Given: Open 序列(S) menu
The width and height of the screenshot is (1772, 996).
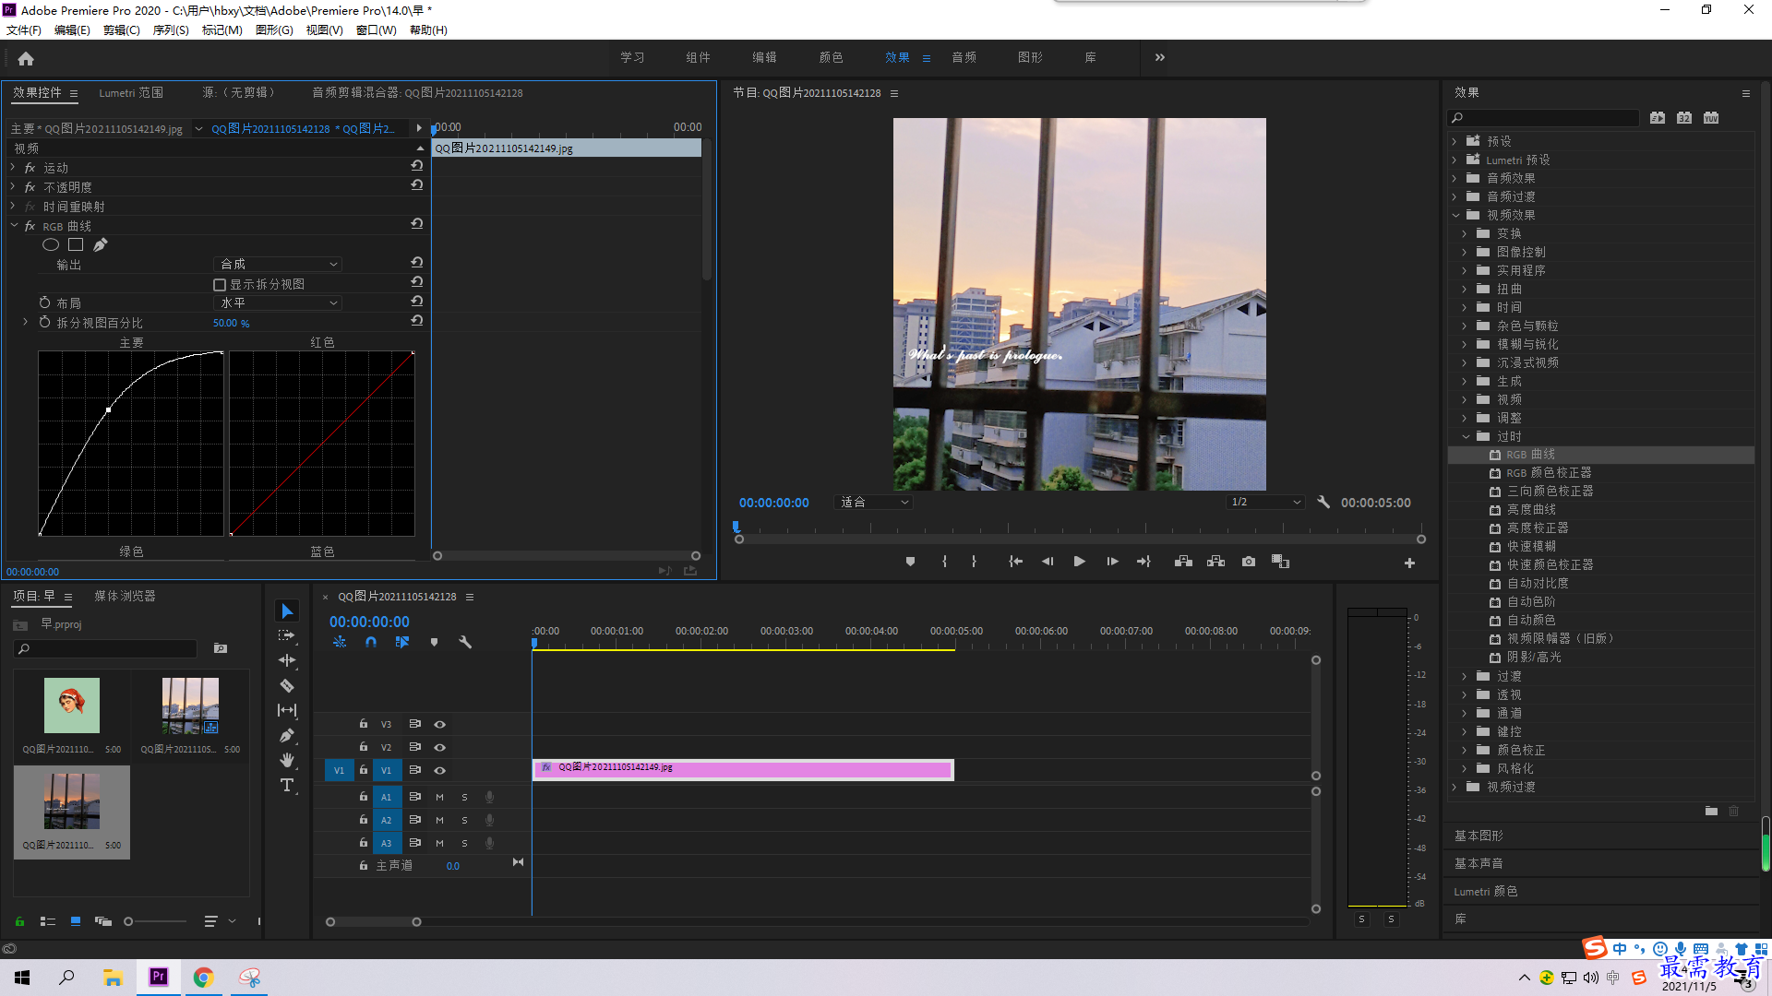Looking at the screenshot, I should 171,30.
